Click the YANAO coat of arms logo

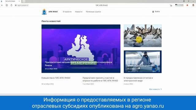[x=44, y=12]
